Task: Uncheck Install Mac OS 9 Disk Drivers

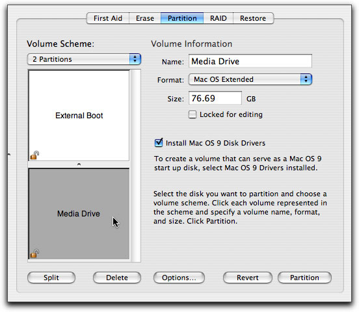Action: 159,142
